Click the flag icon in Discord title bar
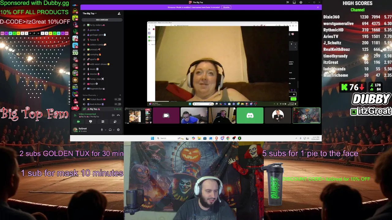 (x=288, y=2)
